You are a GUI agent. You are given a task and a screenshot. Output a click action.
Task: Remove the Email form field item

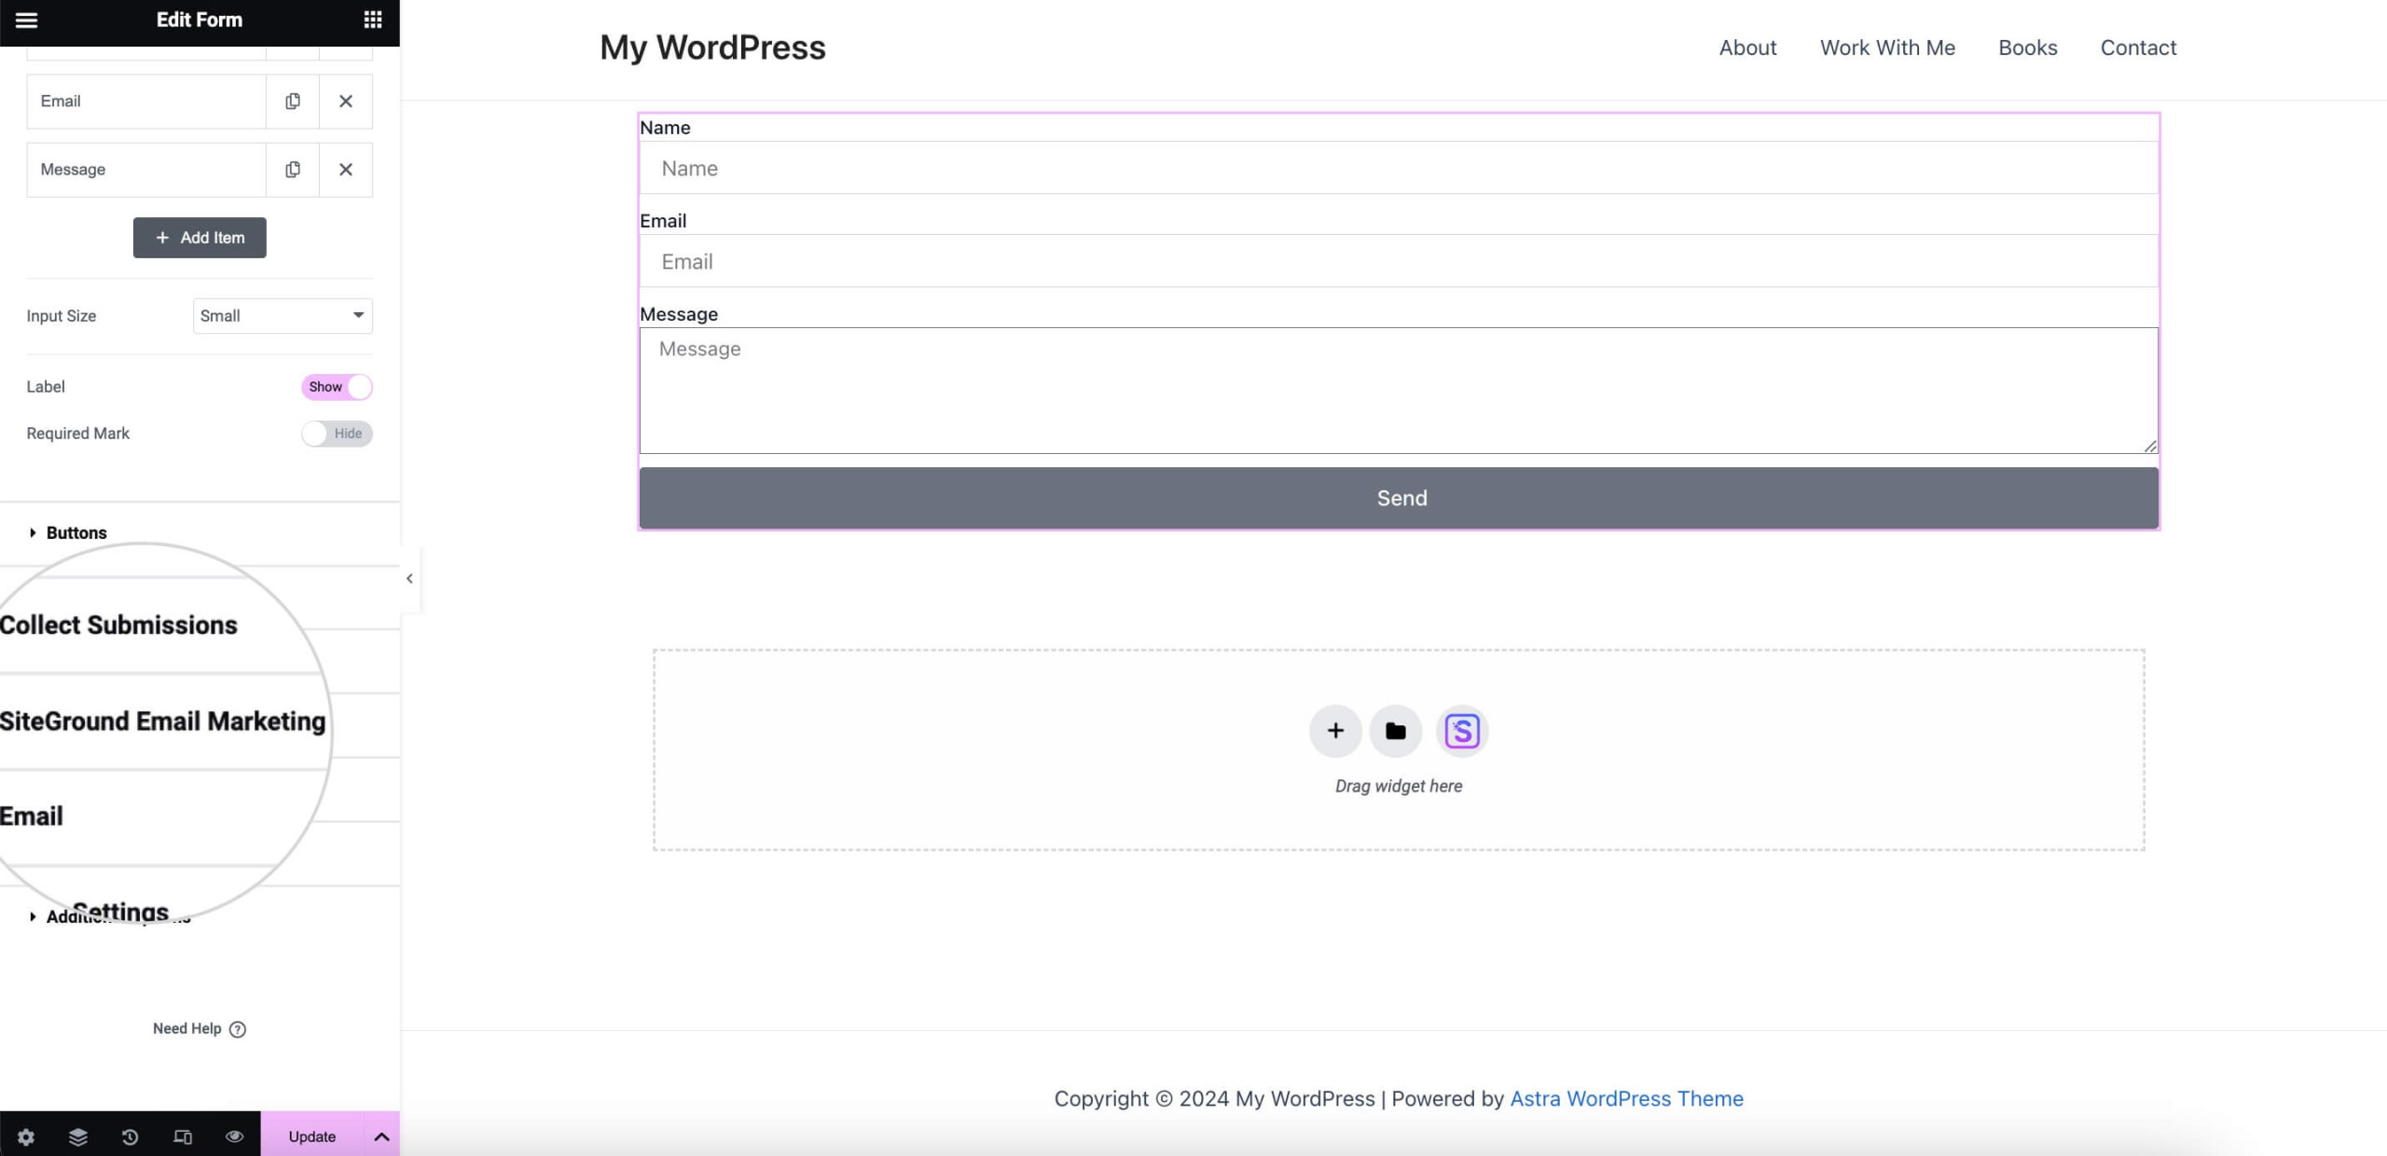(346, 101)
